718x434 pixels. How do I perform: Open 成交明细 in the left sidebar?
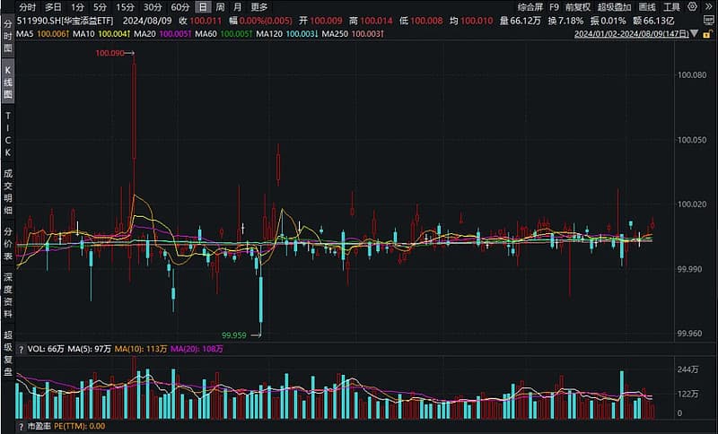[8, 192]
